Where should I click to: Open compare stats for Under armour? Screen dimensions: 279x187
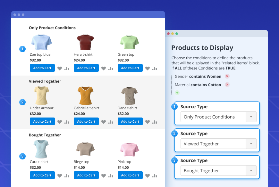point(66,121)
